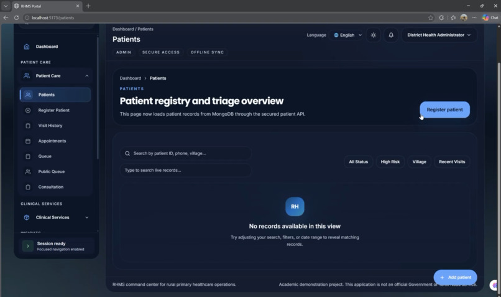
Task: Click the Dashboard home icon in sidebar
Action: (x=27, y=47)
